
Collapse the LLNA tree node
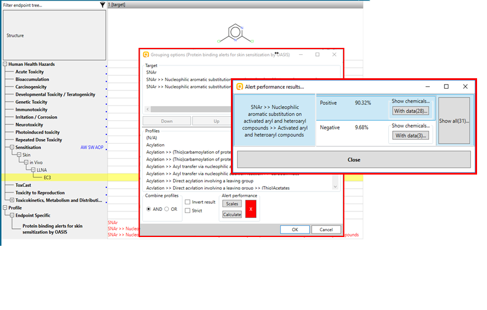[33, 170]
